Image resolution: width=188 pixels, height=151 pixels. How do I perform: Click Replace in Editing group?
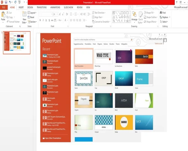coord(165,17)
